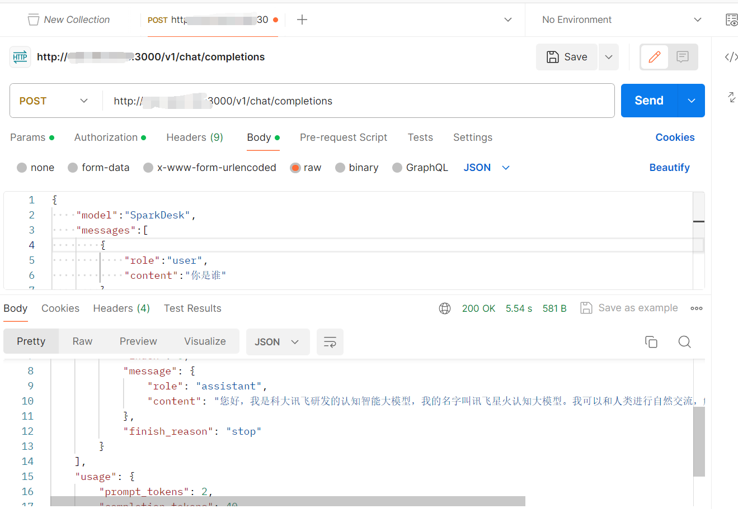This screenshot has height=509, width=738.
Task: Click the "SparkDesk" model value
Action: [160, 215]
